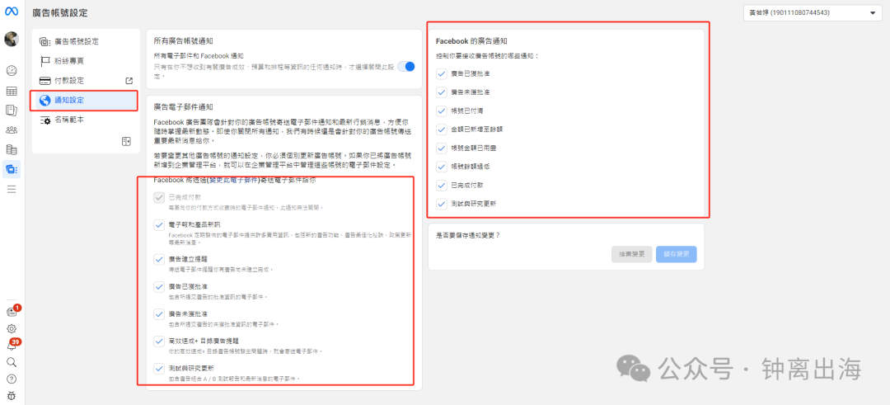Open the user profile avatar in left rail
This screenshot has height=405, width=890.
pos(12,40)
